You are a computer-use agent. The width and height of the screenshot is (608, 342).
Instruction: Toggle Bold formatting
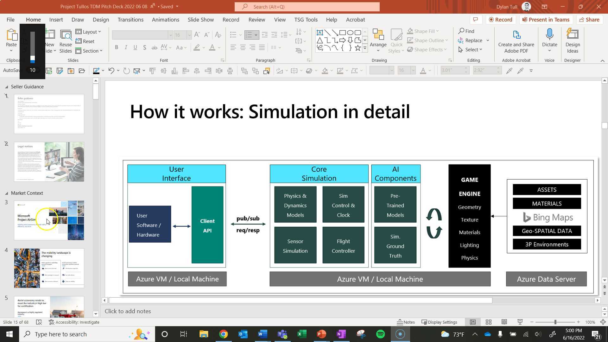(x=117, y=47)
